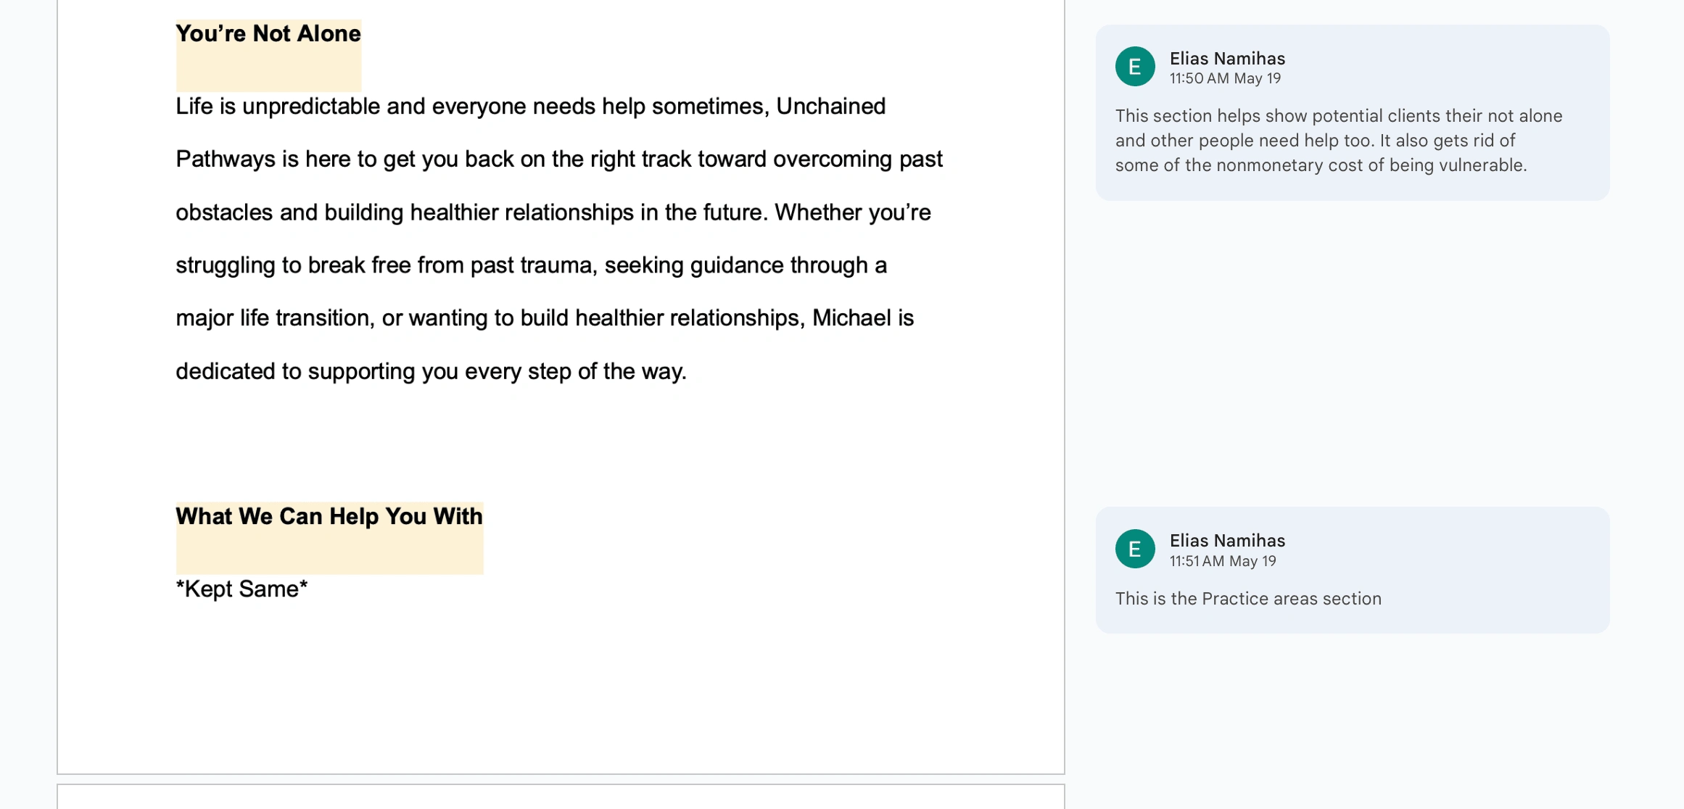Click the '11:51 AM May 19' timestamp
This screenshot has height=809, width=1684.
coord(1223,561)
